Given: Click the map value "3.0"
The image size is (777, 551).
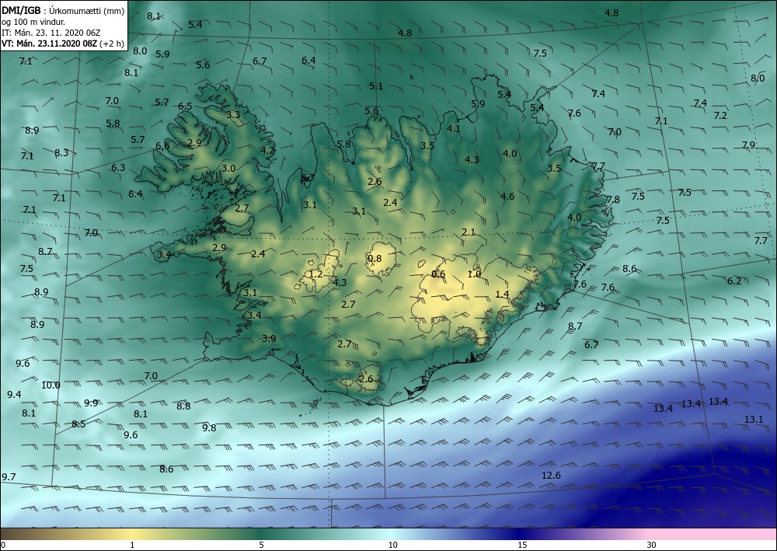Looking at the screenshot, I should pyautogui.click(x=228, y=168).
